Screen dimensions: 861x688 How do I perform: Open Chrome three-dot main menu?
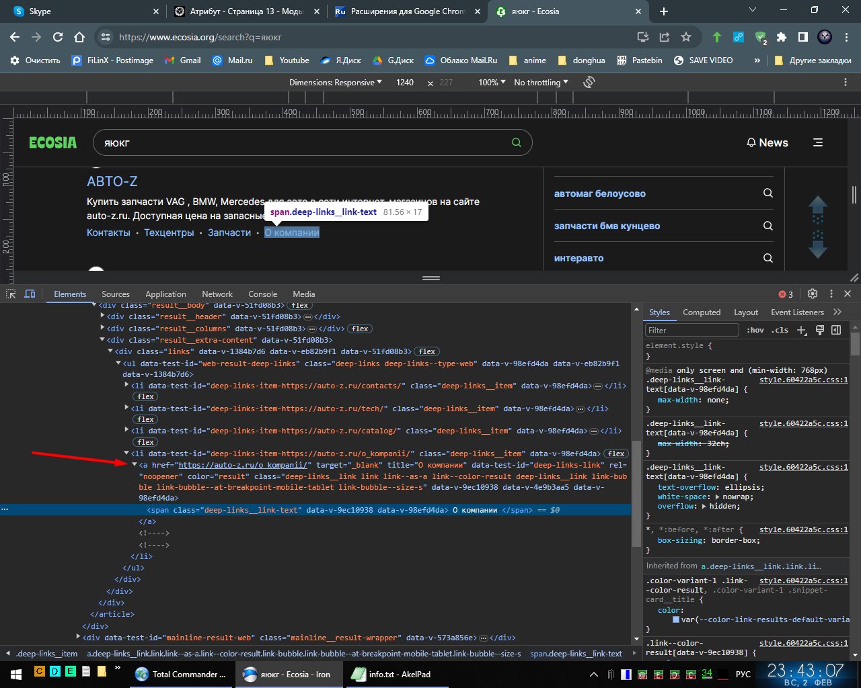pyautogui.click(x=846, y=37)
